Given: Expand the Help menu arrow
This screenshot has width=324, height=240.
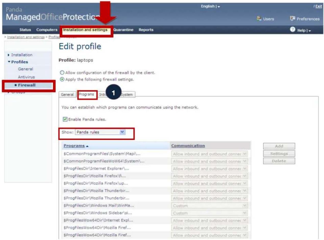Looking at the screenshot, I should click(x=310, y=30).
